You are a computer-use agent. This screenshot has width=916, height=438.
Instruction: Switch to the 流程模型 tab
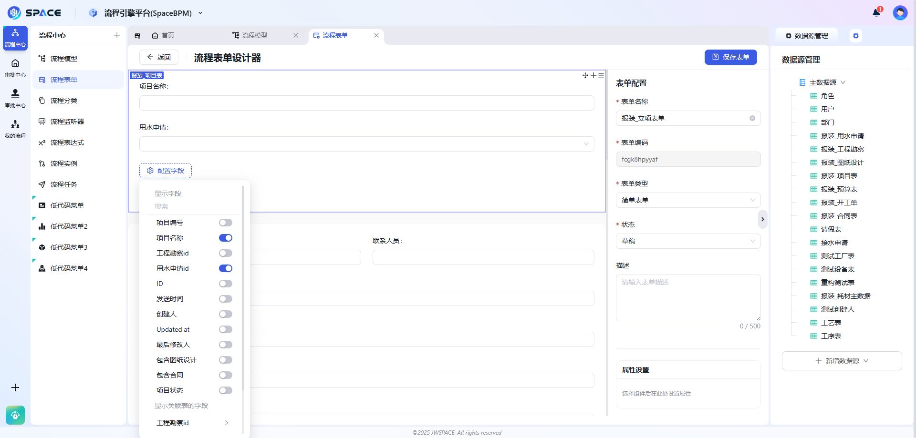pos(253,35)
